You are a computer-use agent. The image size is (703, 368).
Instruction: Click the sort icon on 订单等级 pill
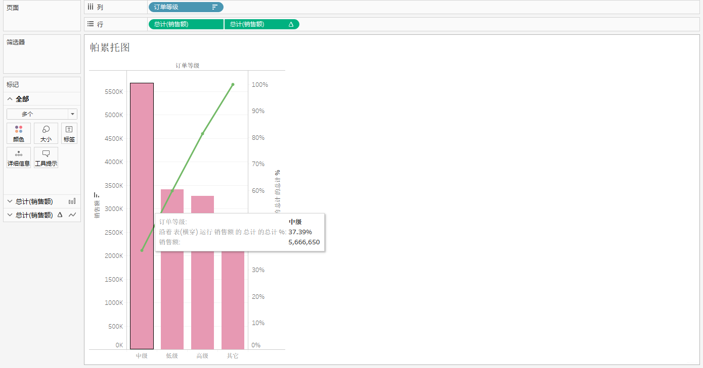215,8
